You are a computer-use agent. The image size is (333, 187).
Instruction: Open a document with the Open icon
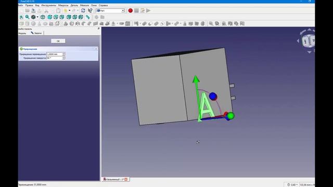[28, 10]
